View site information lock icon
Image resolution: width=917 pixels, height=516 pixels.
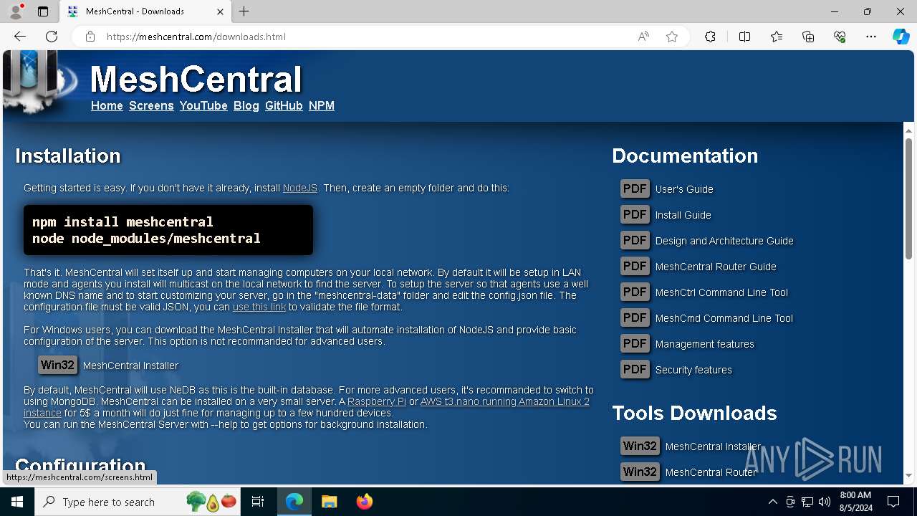click(90, 37)
